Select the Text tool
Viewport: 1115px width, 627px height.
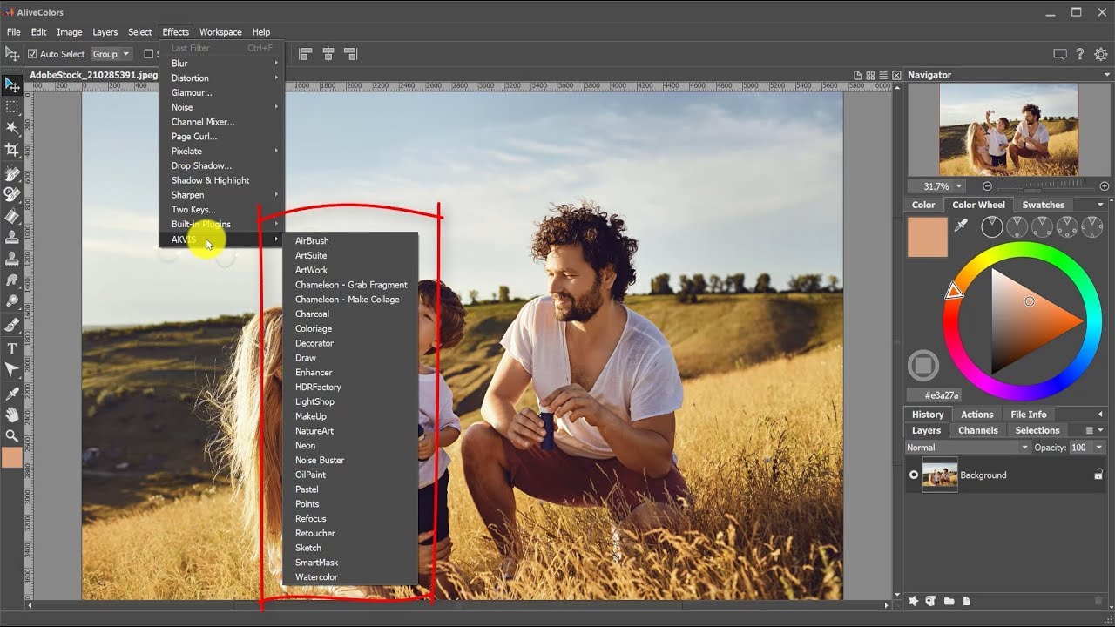point(12,348)
